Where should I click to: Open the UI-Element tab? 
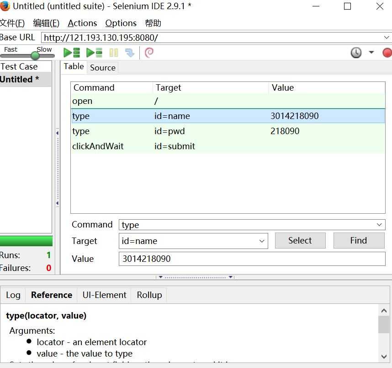[104, 295]
